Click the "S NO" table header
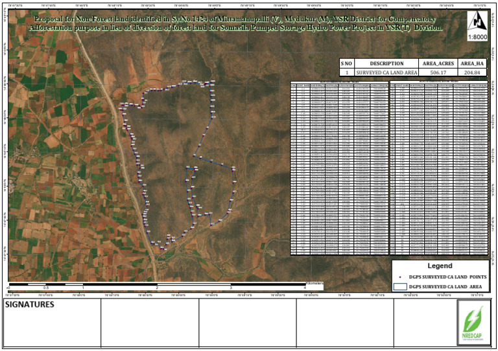 pos(346,63)
